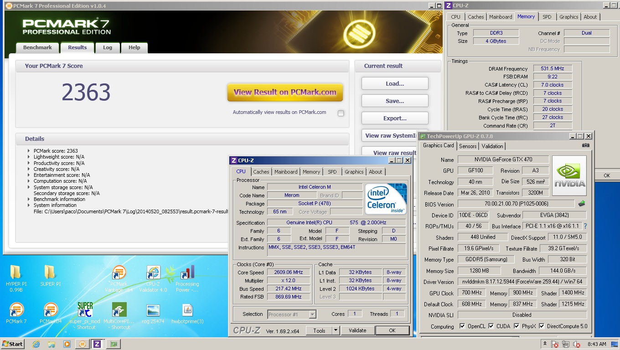The width and height of the screenshot is (620, 350).
Task: Switch to Caches tab in front CPU-Z
Action: click(261, 172)
